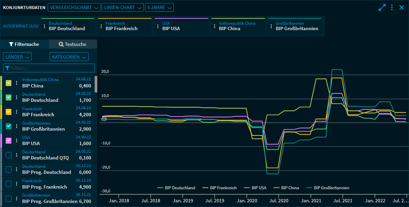Enable the BIP Prog. Deutschland checkbox
409x207 pixels.
coord(9,169)
